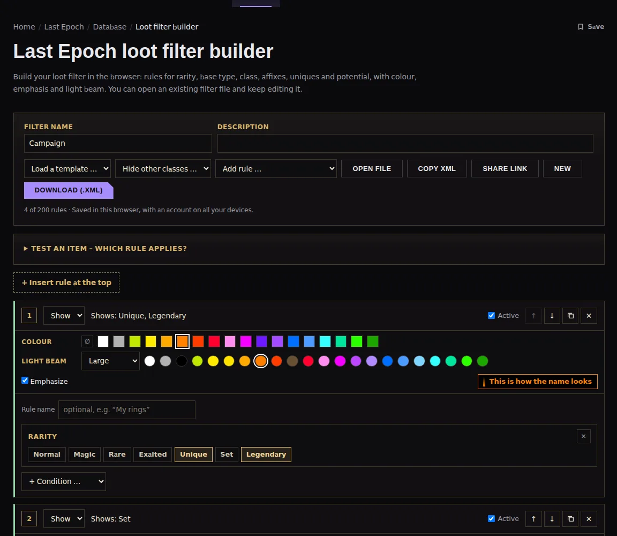
Task: Delete rule 1 with X icon
Action: point(589,316)
